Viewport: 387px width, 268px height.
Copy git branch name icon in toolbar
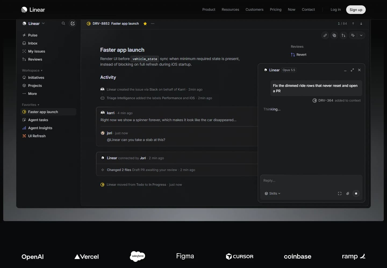click(x=343, y=35)
